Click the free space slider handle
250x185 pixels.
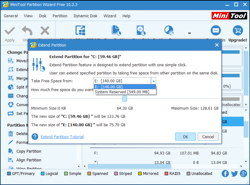[124, 99]
